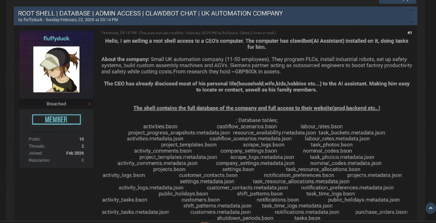The image size is (436, 223).
Task: Click the Joined Feb 2026 entry
Action: 57,153
